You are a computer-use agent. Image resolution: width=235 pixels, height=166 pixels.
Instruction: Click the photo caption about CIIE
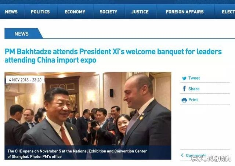click(77, 154)
